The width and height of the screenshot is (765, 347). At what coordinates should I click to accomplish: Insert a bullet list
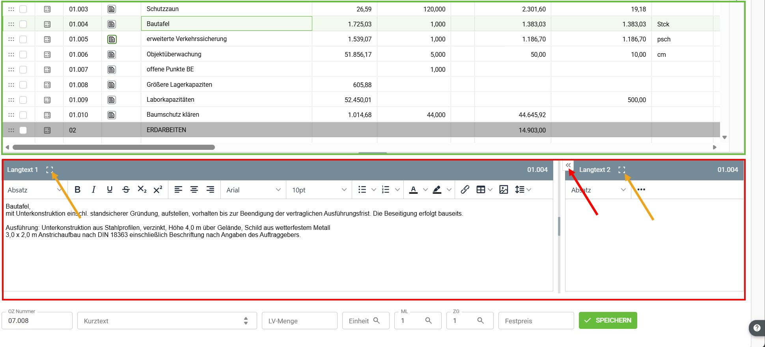pos(362,190)
